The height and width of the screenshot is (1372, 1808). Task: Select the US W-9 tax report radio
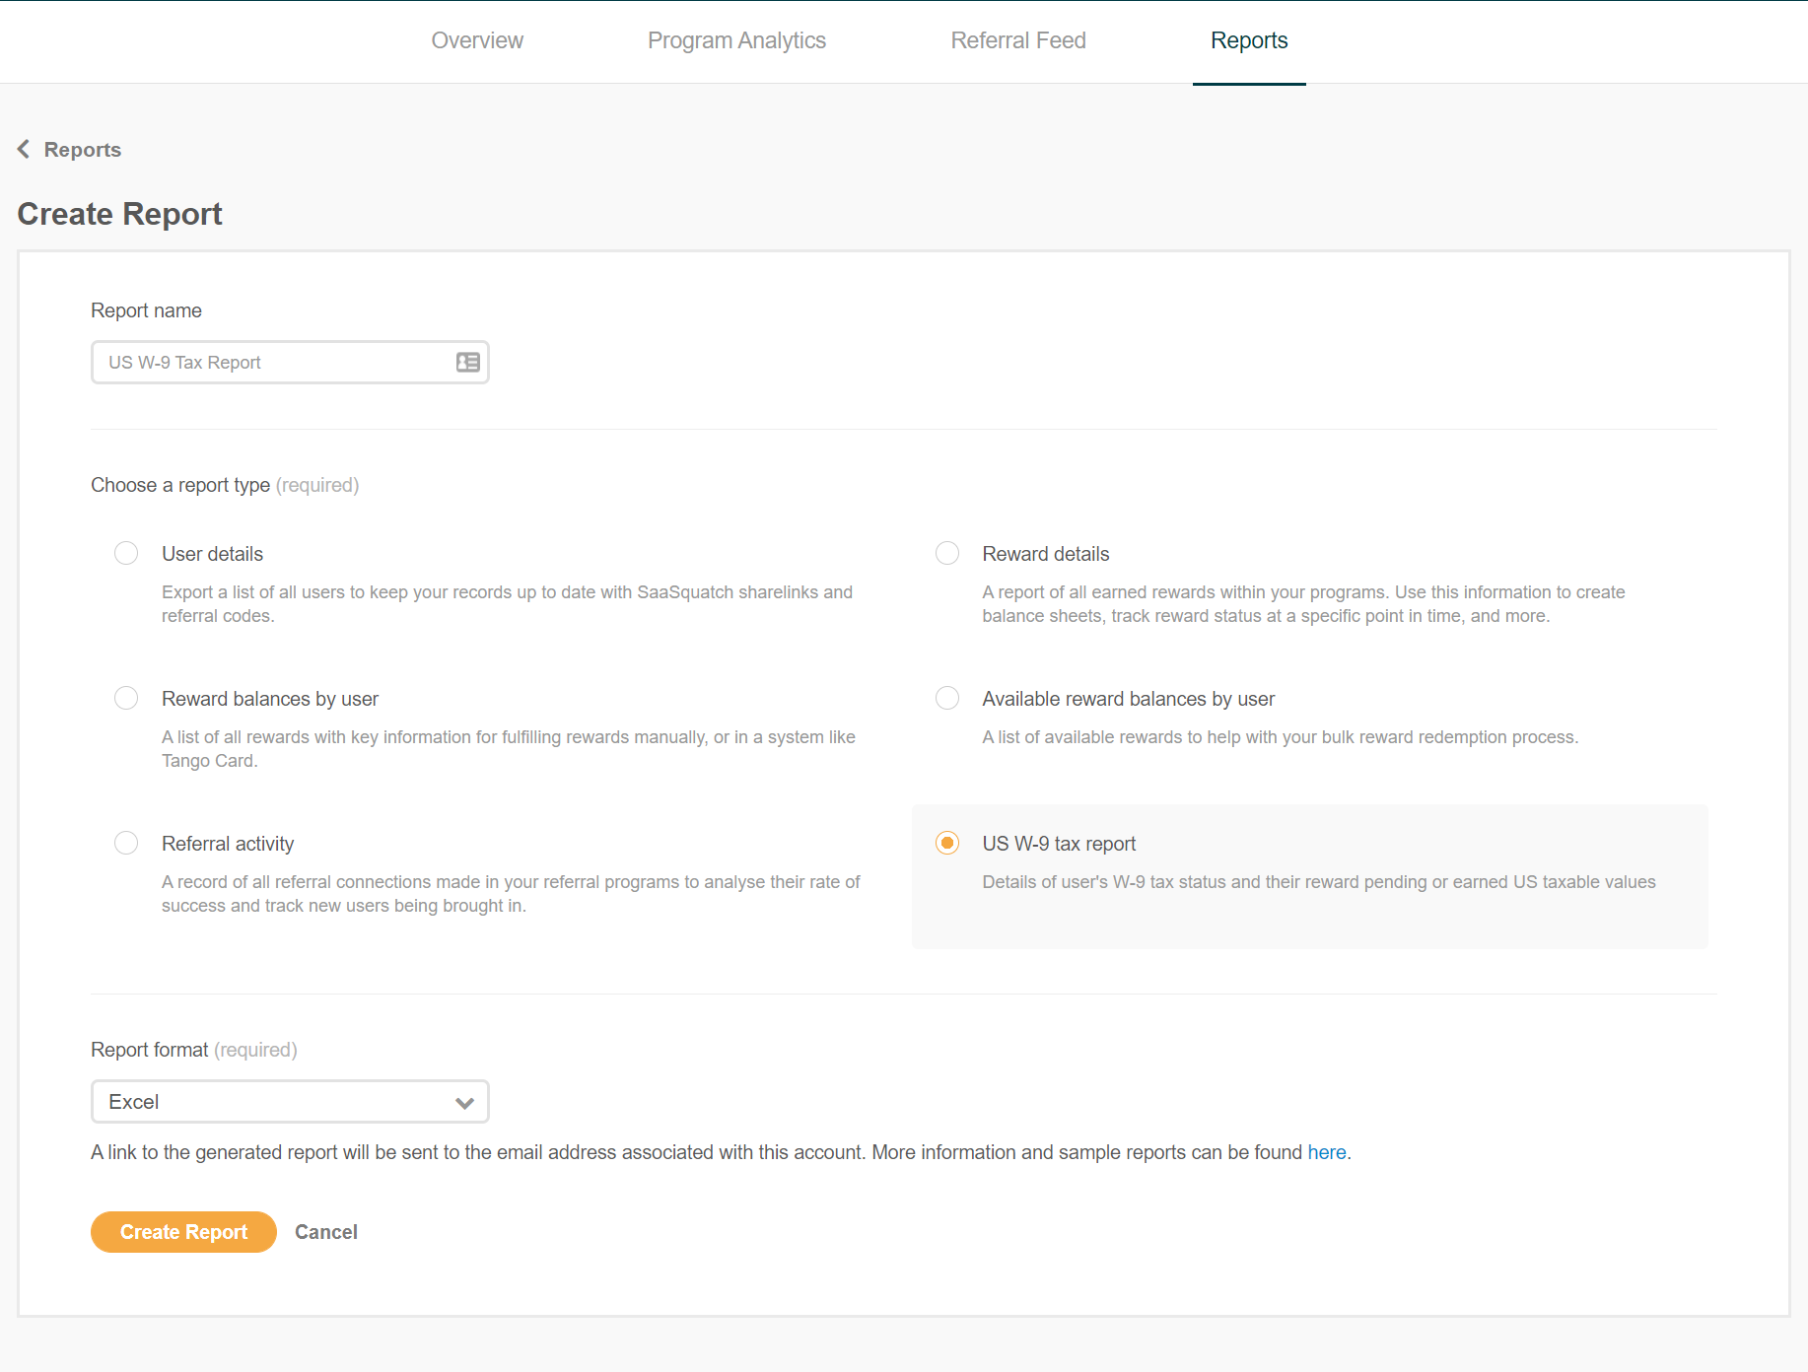(946, 843)
